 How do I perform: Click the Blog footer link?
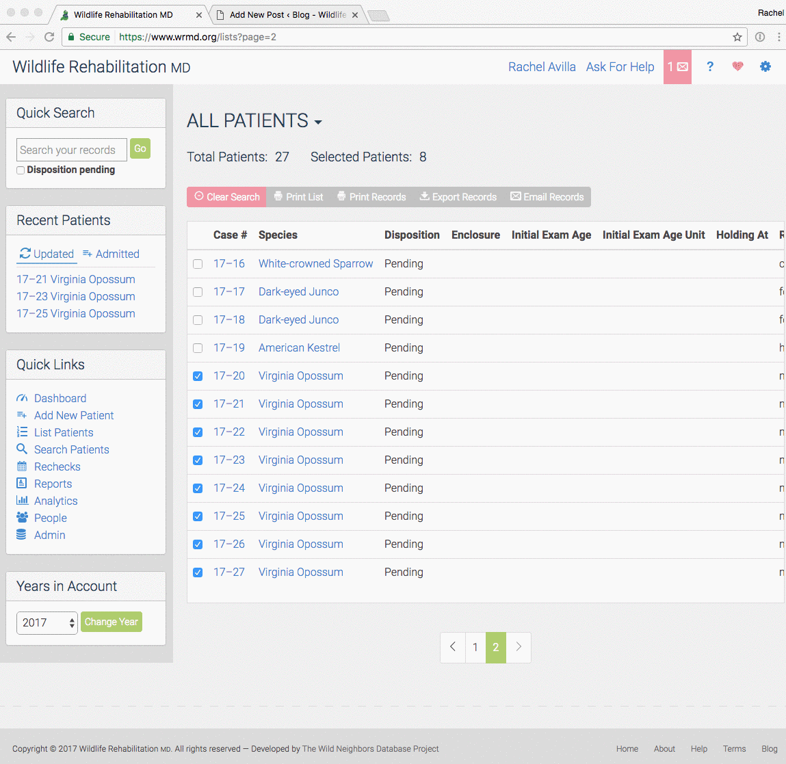(770, 748)
